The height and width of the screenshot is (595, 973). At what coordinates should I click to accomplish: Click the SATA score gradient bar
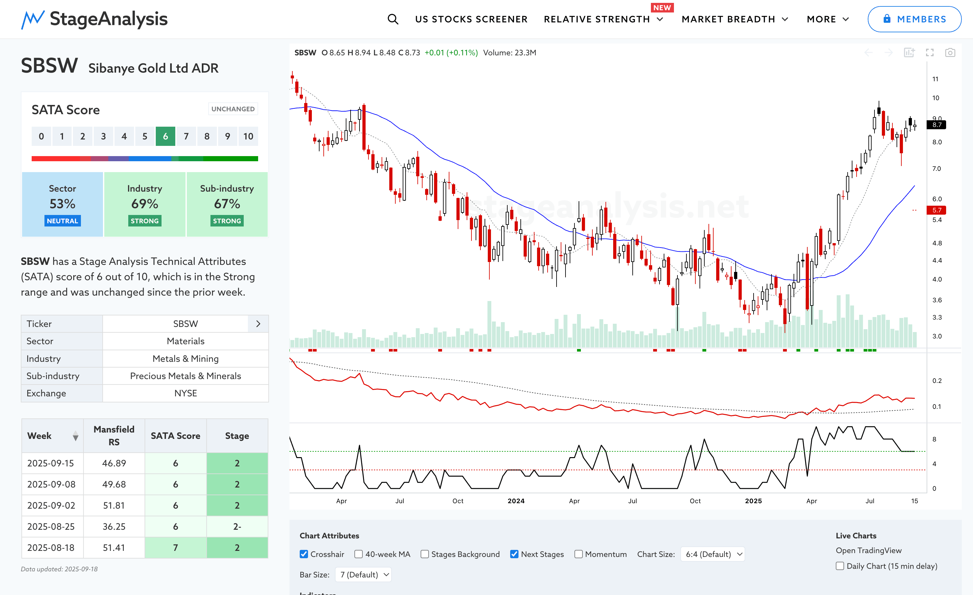click(145, 159)
